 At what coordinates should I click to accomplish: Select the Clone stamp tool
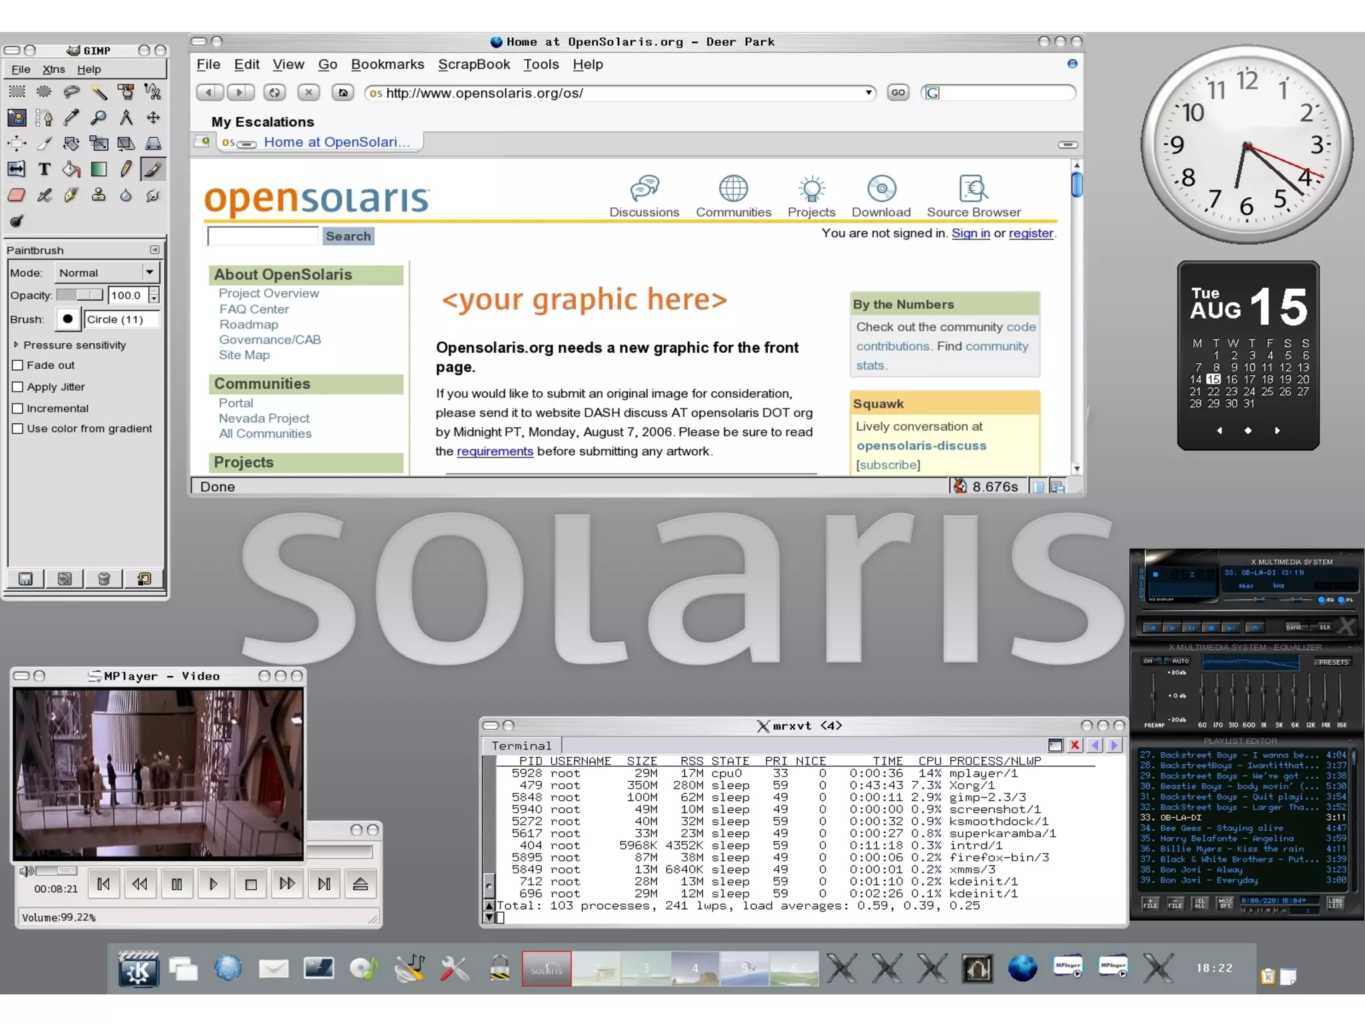[99, 195]
